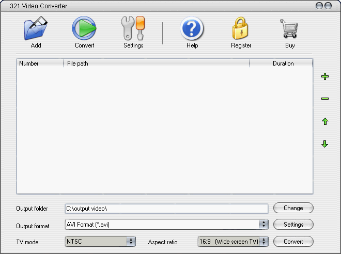The width and height of the screenshot is (341, 254).
Task: Click the Change output folder button
Action: 293,208
